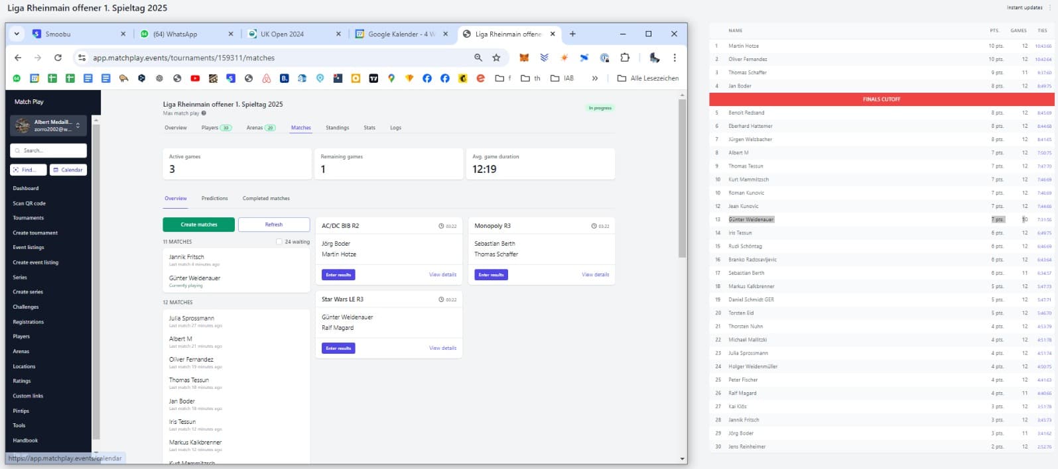
Task: Open the Google Calendar '27' bookmark icon
Action: coord(34,78)
